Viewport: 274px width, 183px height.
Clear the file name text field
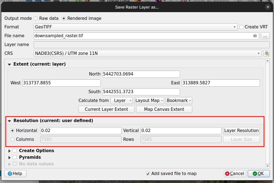[x=255, y=36]
